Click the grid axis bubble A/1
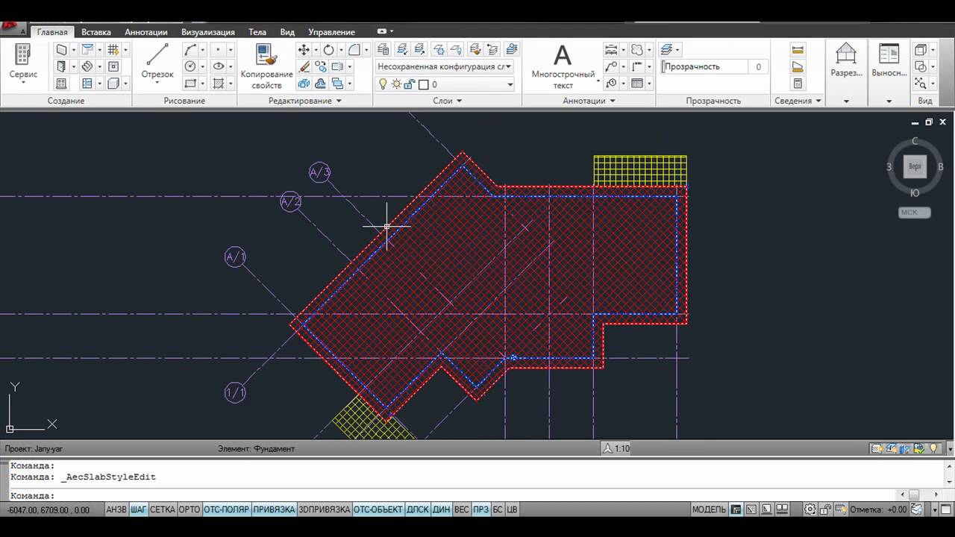955x537 pixels. [x=235, y=257]
